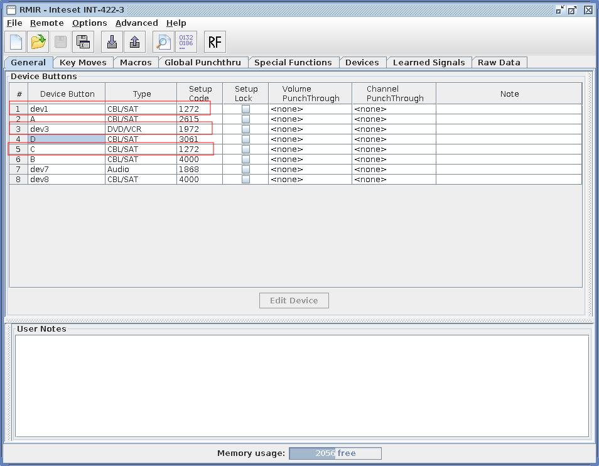Open the Remote menu
Viewport: 599px width, 466px height.
pyautogui.click(x=46, y=23)
